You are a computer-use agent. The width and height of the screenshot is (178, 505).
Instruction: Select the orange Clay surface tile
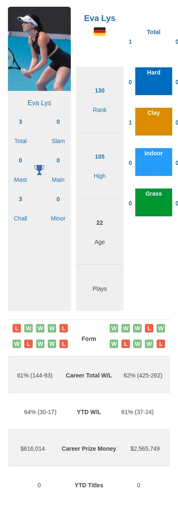(154, 122)
